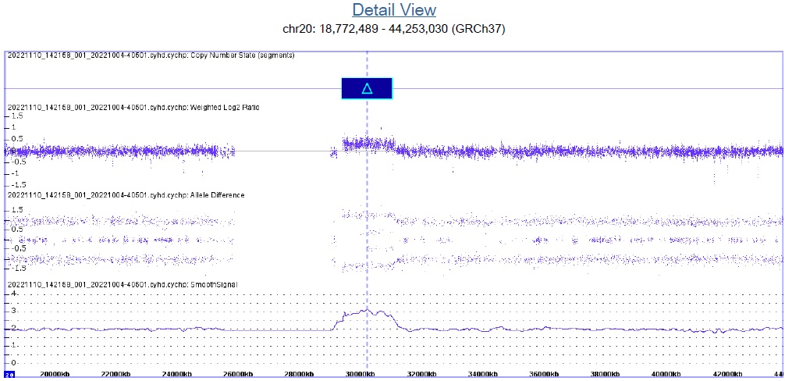Image resolution: width=785 pixels, height=381 pixels.
Task: Click the chromosome 20 box on axis
Action: click(x=9, y=376)
